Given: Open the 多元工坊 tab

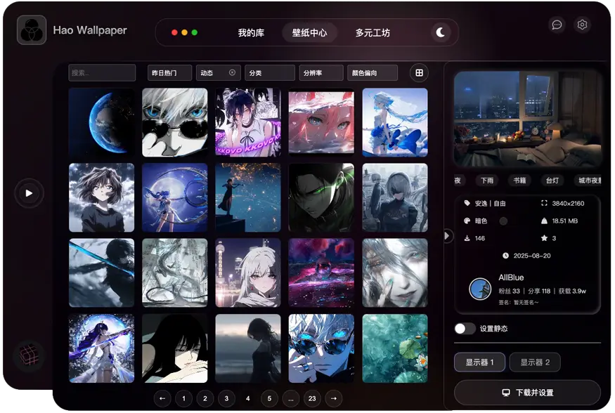Looking at the screenshot, I should click(x=373, y=33).
